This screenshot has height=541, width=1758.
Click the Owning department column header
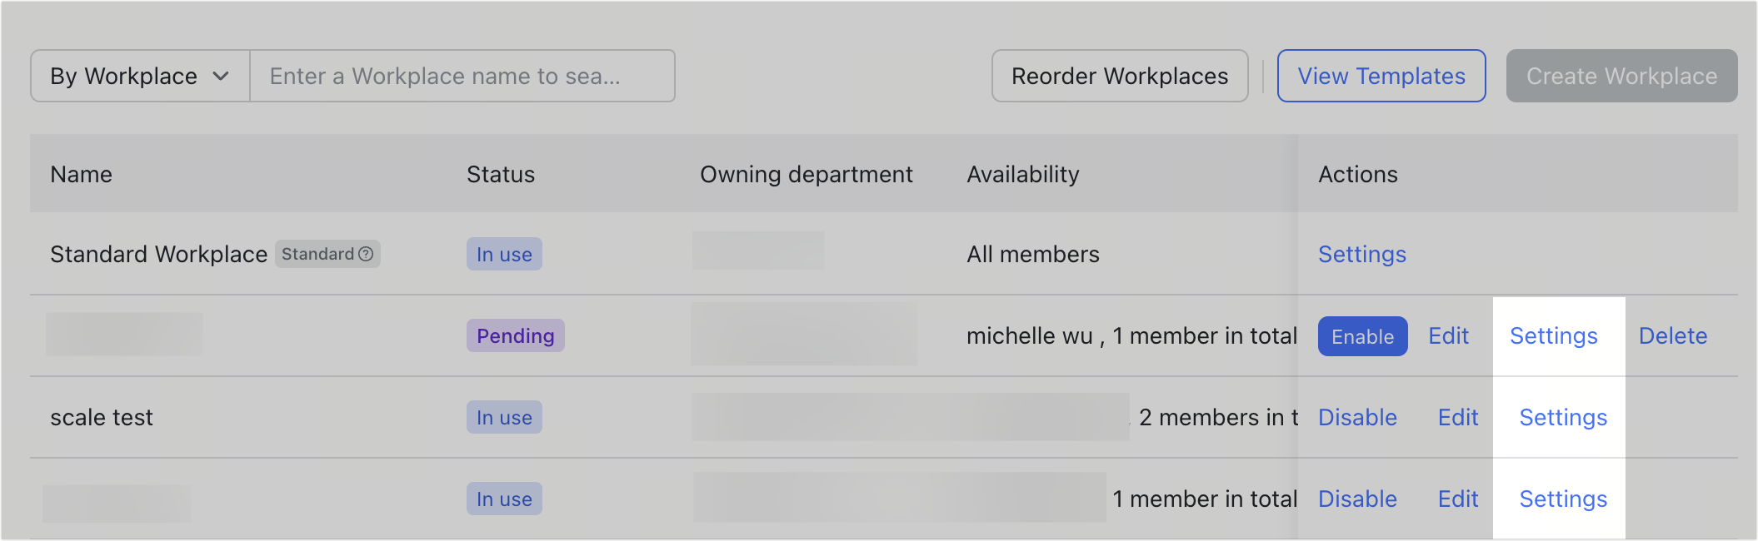point(807,174)
